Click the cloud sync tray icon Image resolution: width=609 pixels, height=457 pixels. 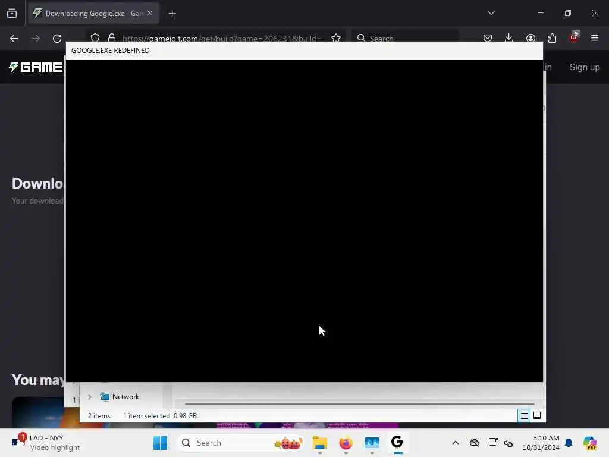pyautogui.click(x=474, y=443)
